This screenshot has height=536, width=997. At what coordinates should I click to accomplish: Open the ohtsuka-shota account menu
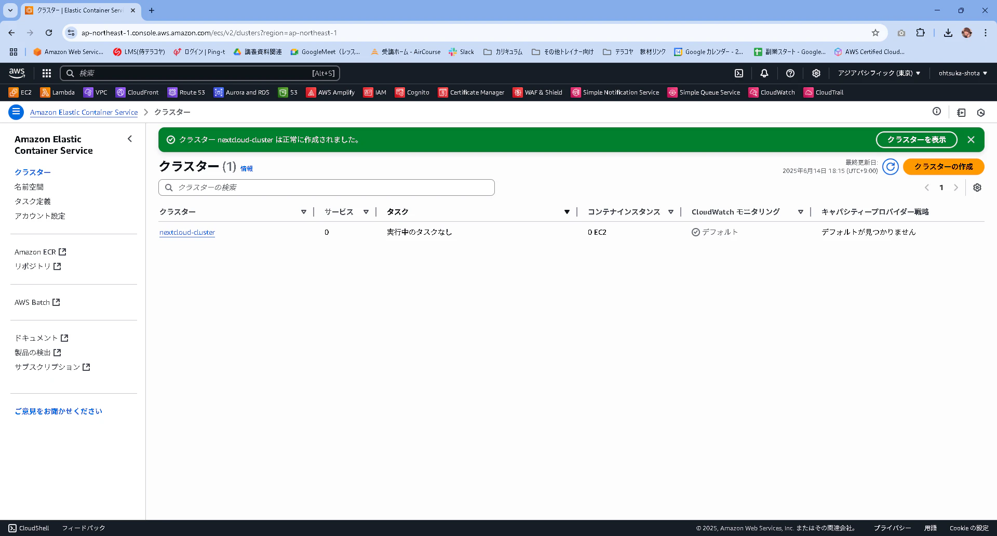963,73
